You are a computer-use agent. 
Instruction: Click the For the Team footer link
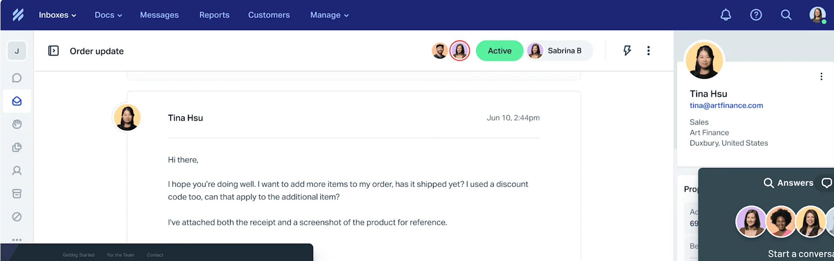tap(121, 255)
